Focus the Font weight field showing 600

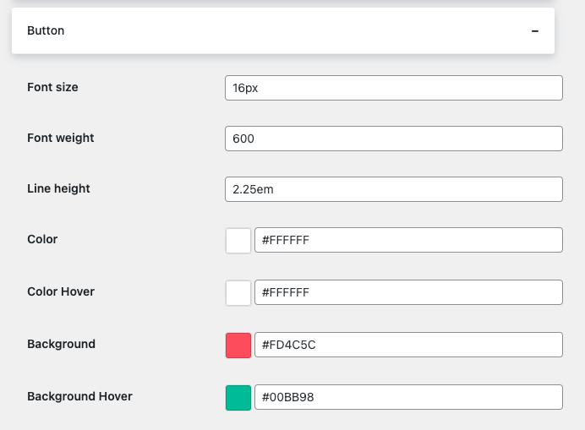click(393, 139)
